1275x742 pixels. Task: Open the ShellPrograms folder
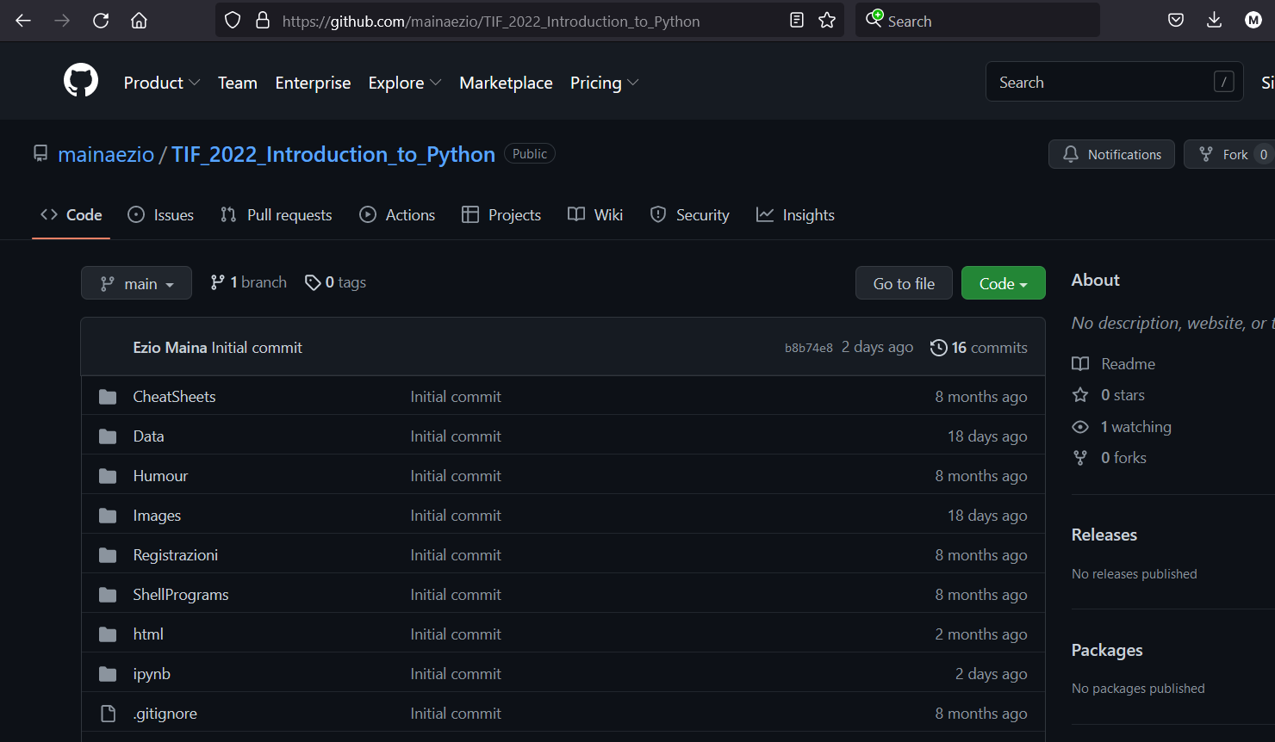click(181, 595)
